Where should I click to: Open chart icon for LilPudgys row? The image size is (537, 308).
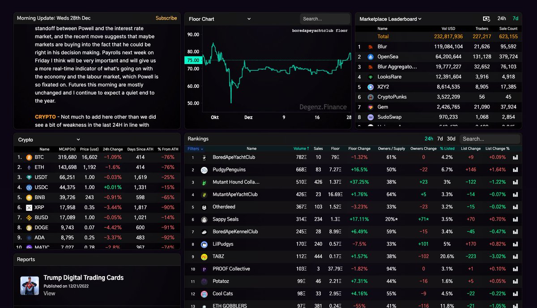pos(515,244)
